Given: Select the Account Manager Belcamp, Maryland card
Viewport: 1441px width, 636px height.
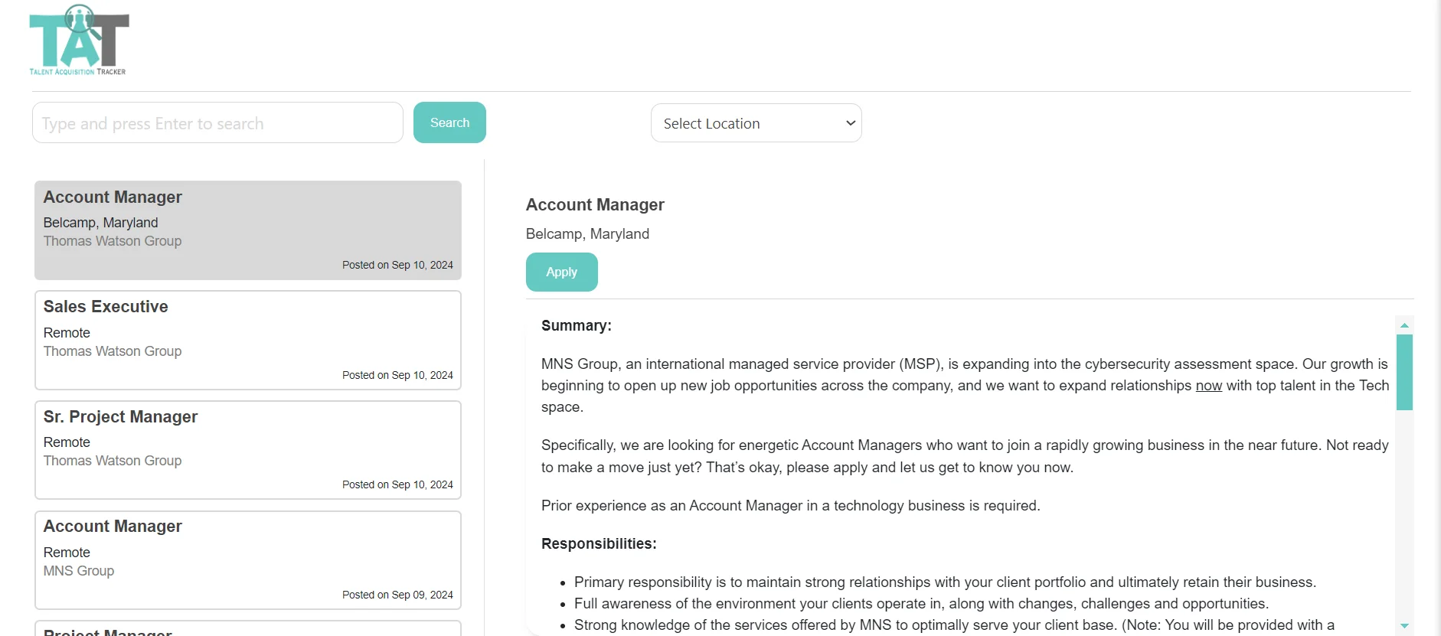Looking at the screenshot, I should pyautogui.click(x=248, y=230).
